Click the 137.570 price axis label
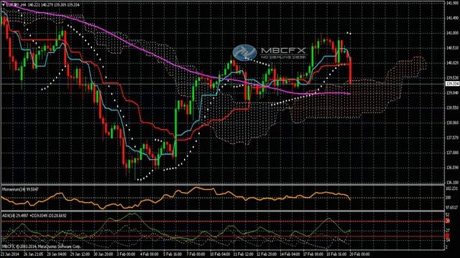Image resolution: width=460 pixels, height=258 pixels. pos(452,138)
